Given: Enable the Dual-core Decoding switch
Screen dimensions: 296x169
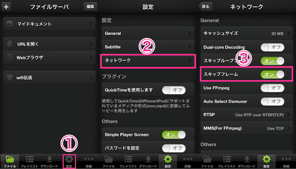Looking at the screenshot, I should 272,47.
